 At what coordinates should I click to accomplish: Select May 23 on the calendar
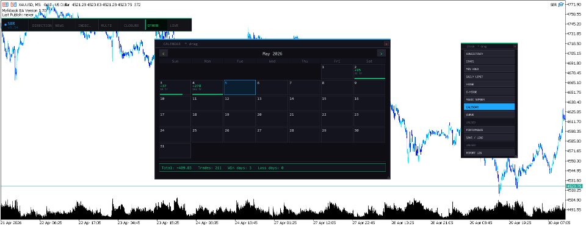369,119
